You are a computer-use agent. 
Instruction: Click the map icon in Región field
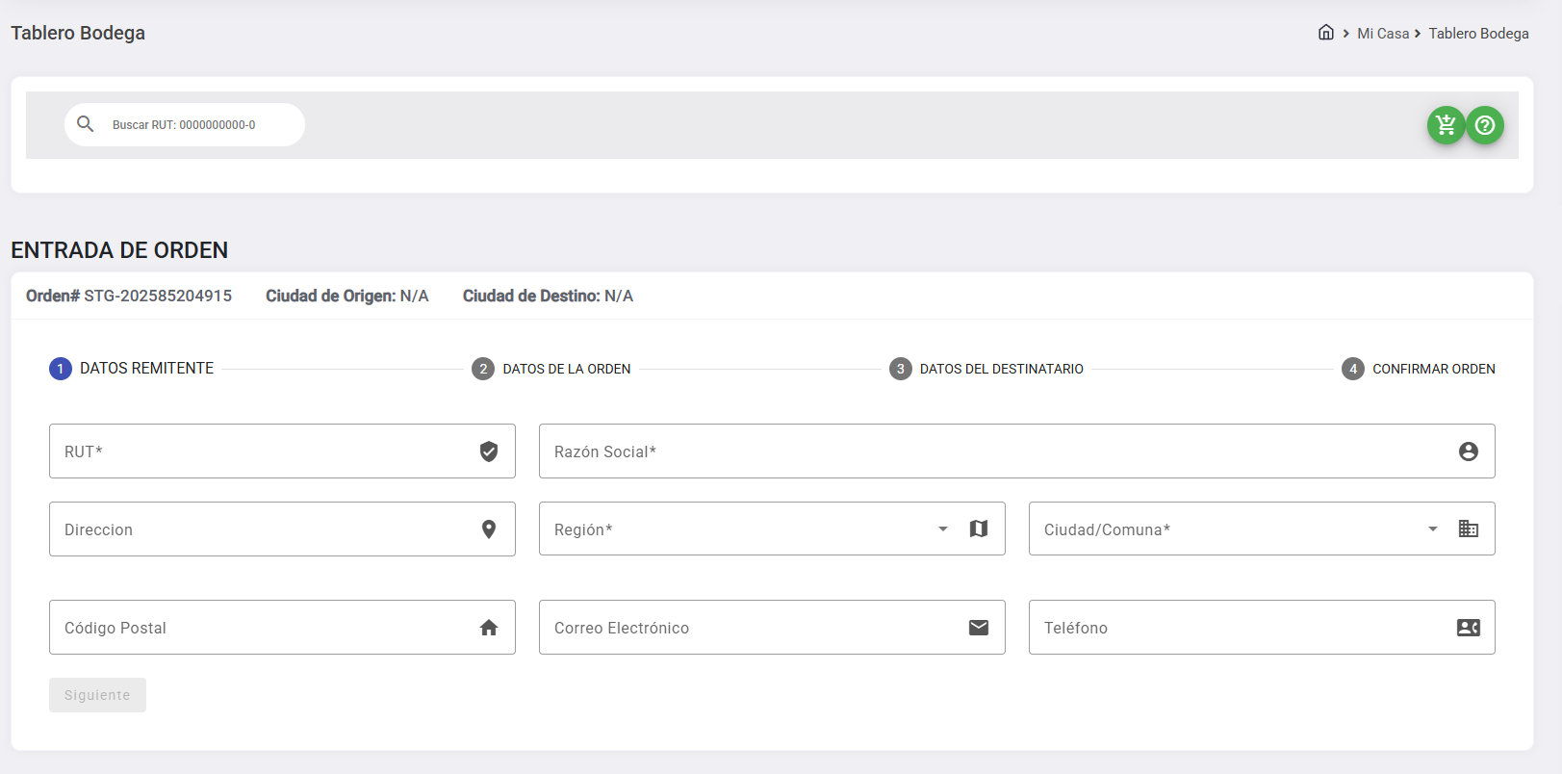click(x=979, y=529)
